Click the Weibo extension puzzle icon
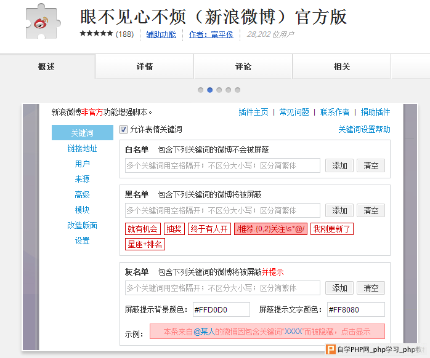The width and height of the screenshot is (430, 358). [43, 22]
